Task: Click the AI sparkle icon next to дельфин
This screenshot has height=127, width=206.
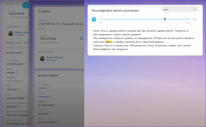Action: [x=19, y=107]
